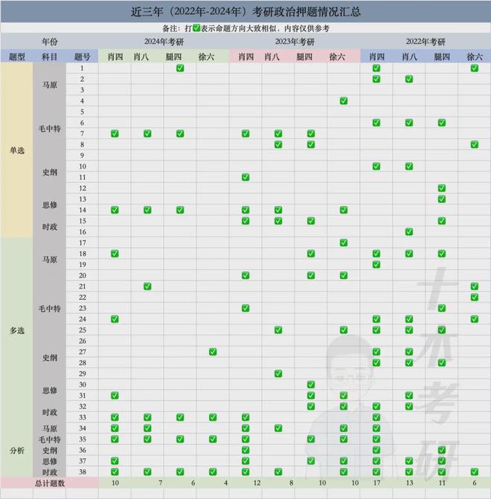Select the 2022年考研 header cell
Screen dimensions: 491x499
click(426, 42)
